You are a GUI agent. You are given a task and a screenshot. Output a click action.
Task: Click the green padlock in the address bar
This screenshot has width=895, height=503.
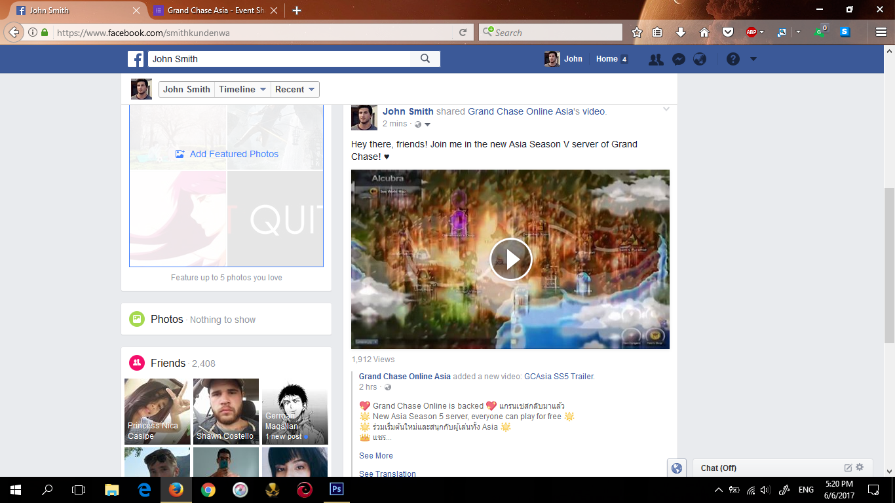coord(45,32)
